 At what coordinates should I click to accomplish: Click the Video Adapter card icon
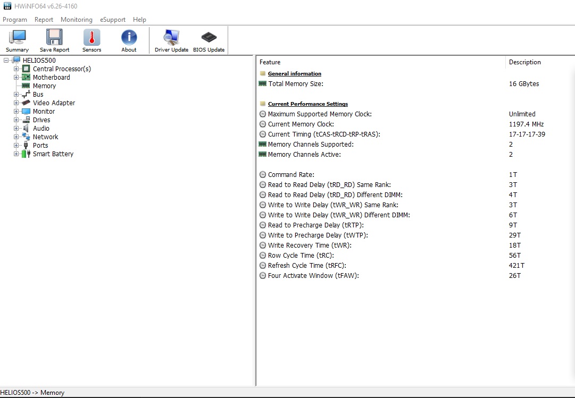coord(26,103)
